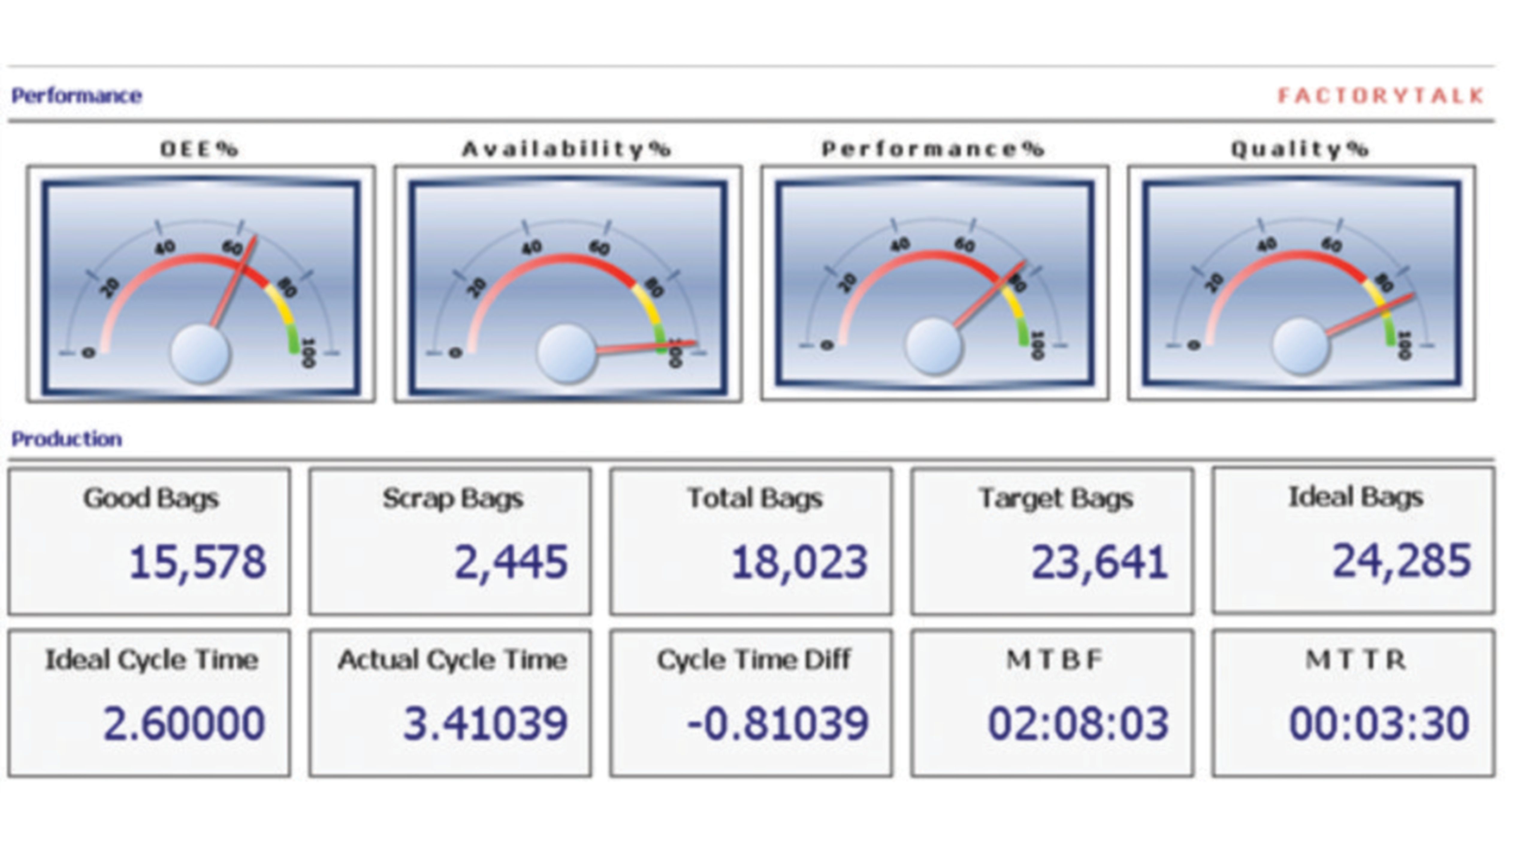The image size is (1534, 863).
Task: Select the Quality% gauge
Action: 1301,286
